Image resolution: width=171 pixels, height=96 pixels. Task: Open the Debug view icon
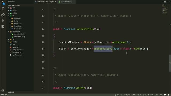pos(3,15)
